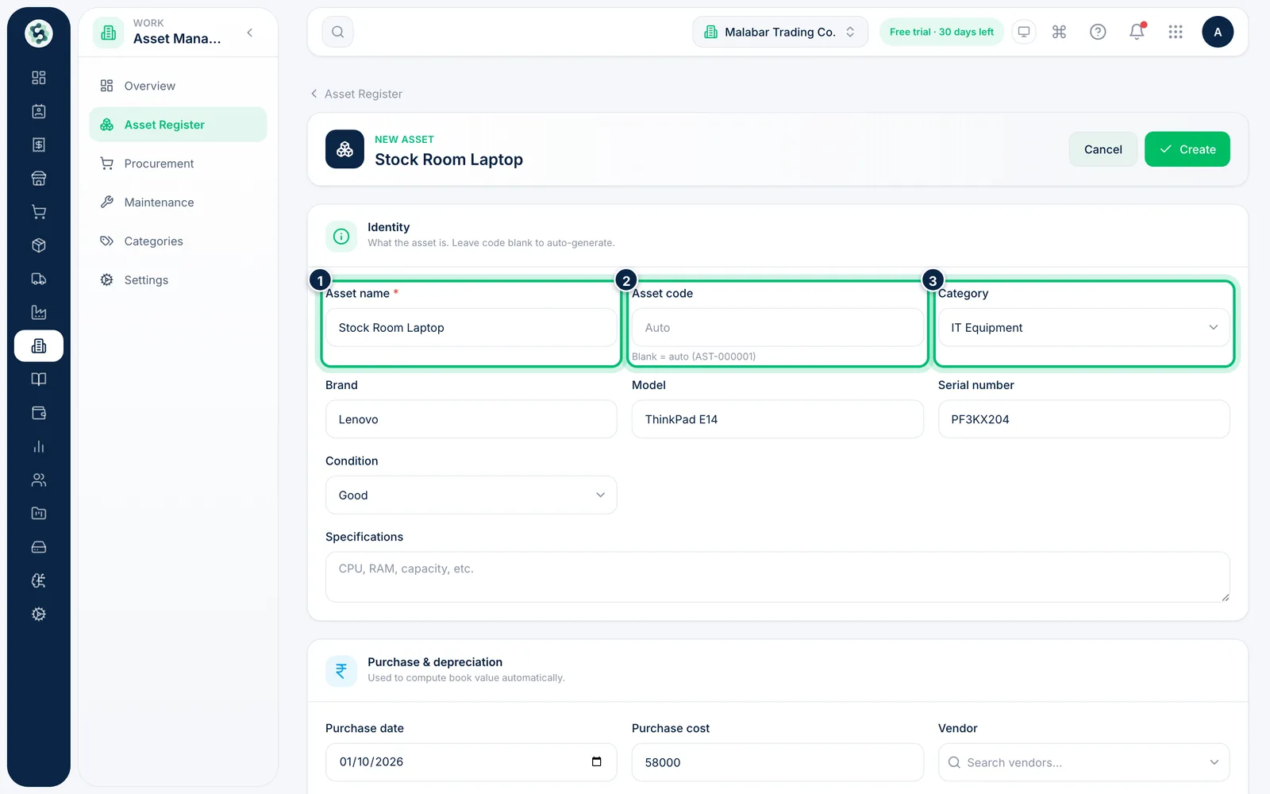Open the people icon in the left rail

click(x=38, y=480)
